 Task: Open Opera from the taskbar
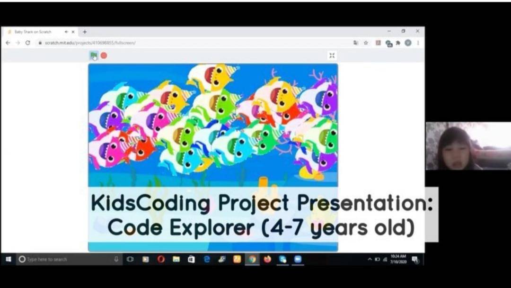pos(161,259)
